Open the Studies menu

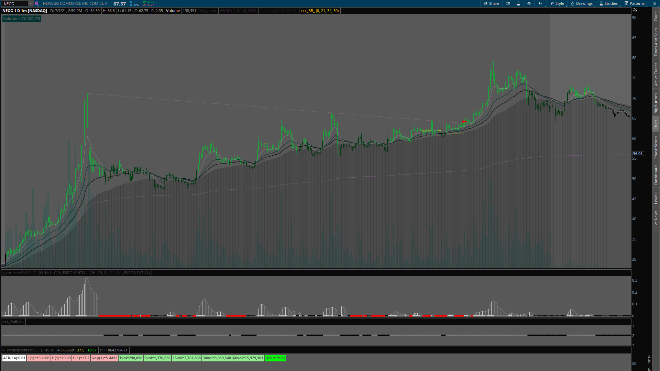[608, 3]
